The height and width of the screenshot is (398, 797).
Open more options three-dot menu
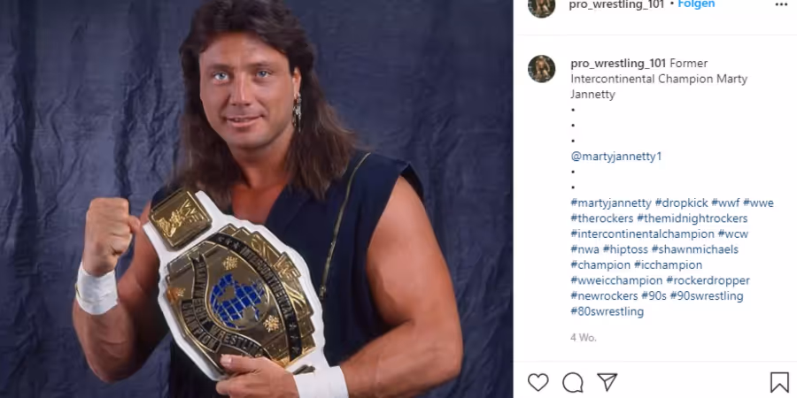click(781, 4)
